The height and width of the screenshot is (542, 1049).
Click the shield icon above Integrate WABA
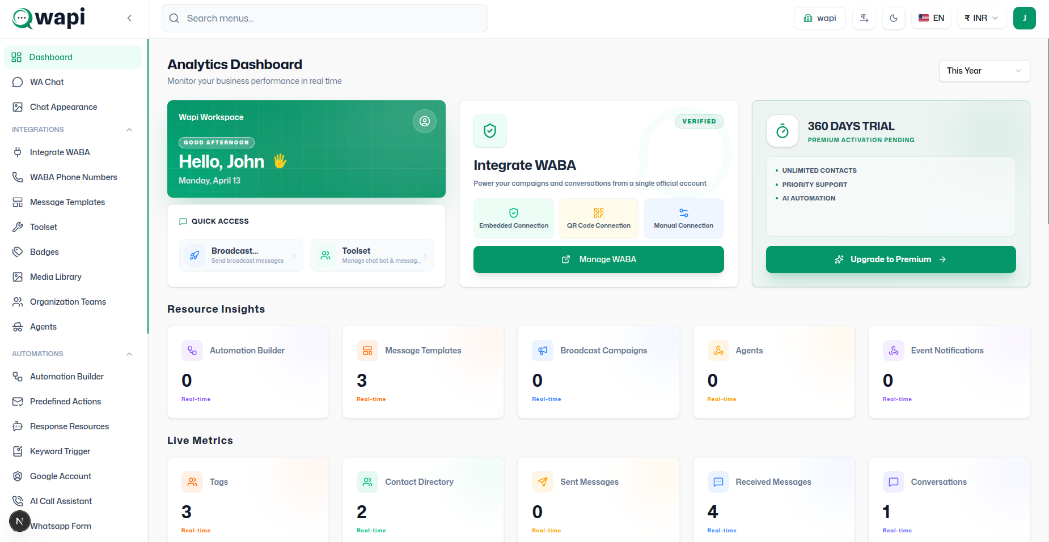pyautogui.click(x=490, y=131)
